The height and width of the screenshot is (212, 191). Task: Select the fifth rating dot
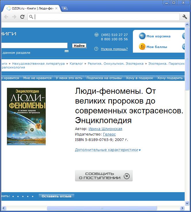[x=33, y=196]
